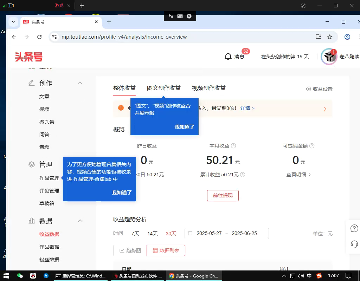Dismiss tooltip about 图文 and 视频 income
Screen dimensions: 360x281
(184, 127)
